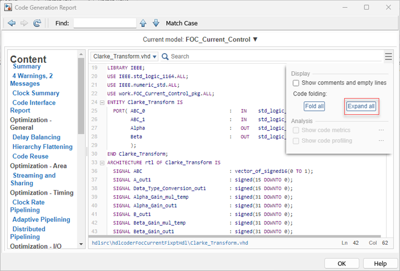The width and height of the screenshot is (400, 271).
Task: Click the Find text input field
Action: (105, 23)
